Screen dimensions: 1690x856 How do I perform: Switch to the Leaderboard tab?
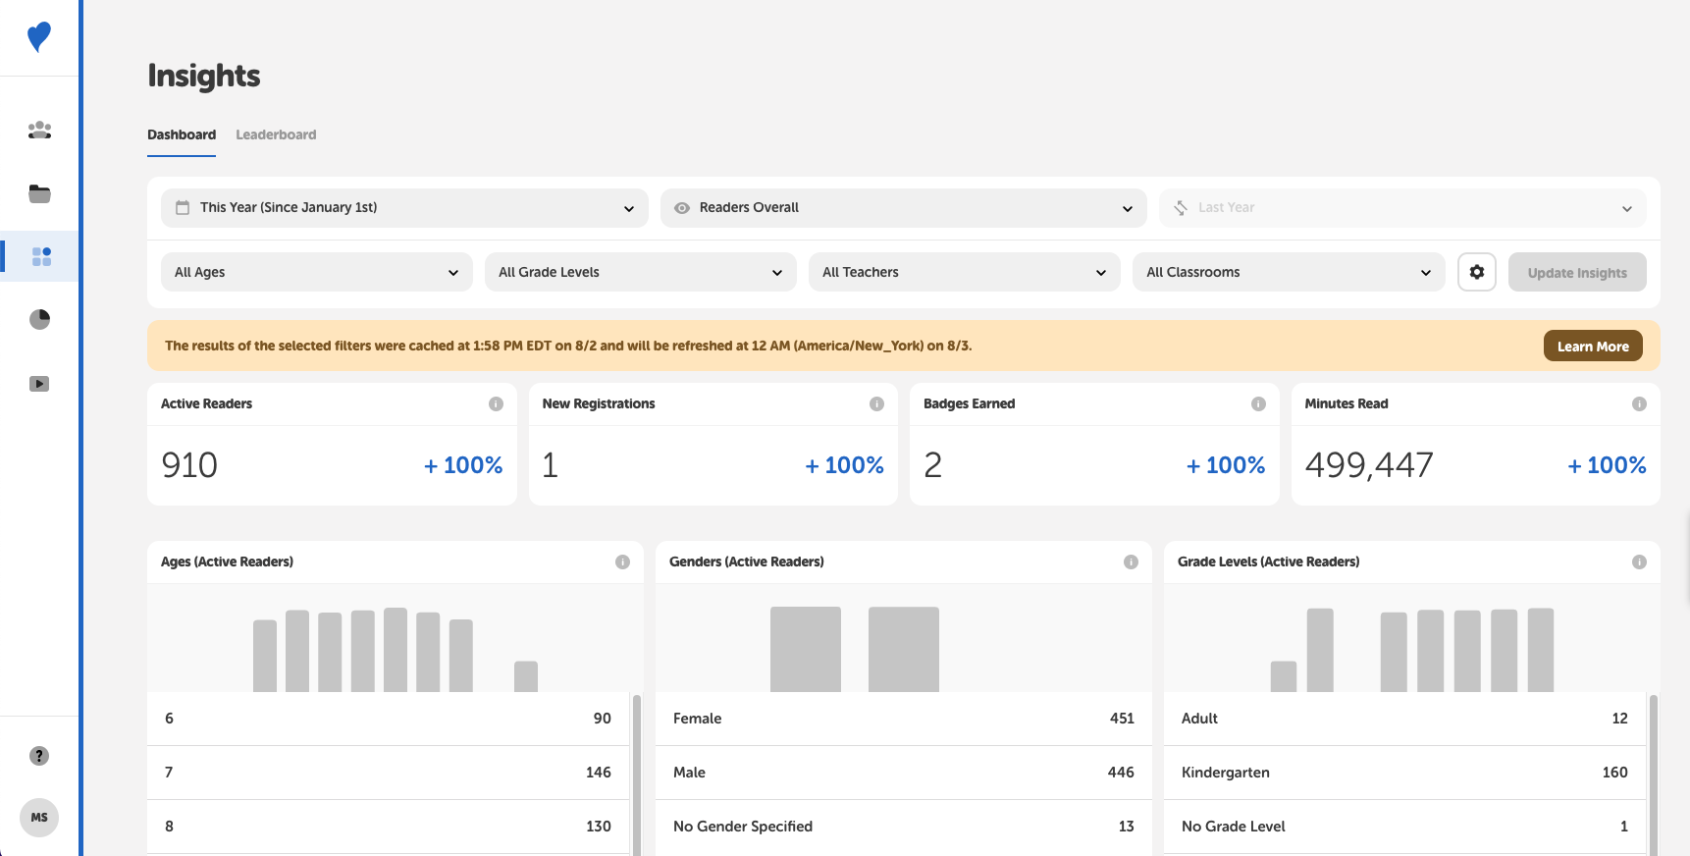point(276,134)
